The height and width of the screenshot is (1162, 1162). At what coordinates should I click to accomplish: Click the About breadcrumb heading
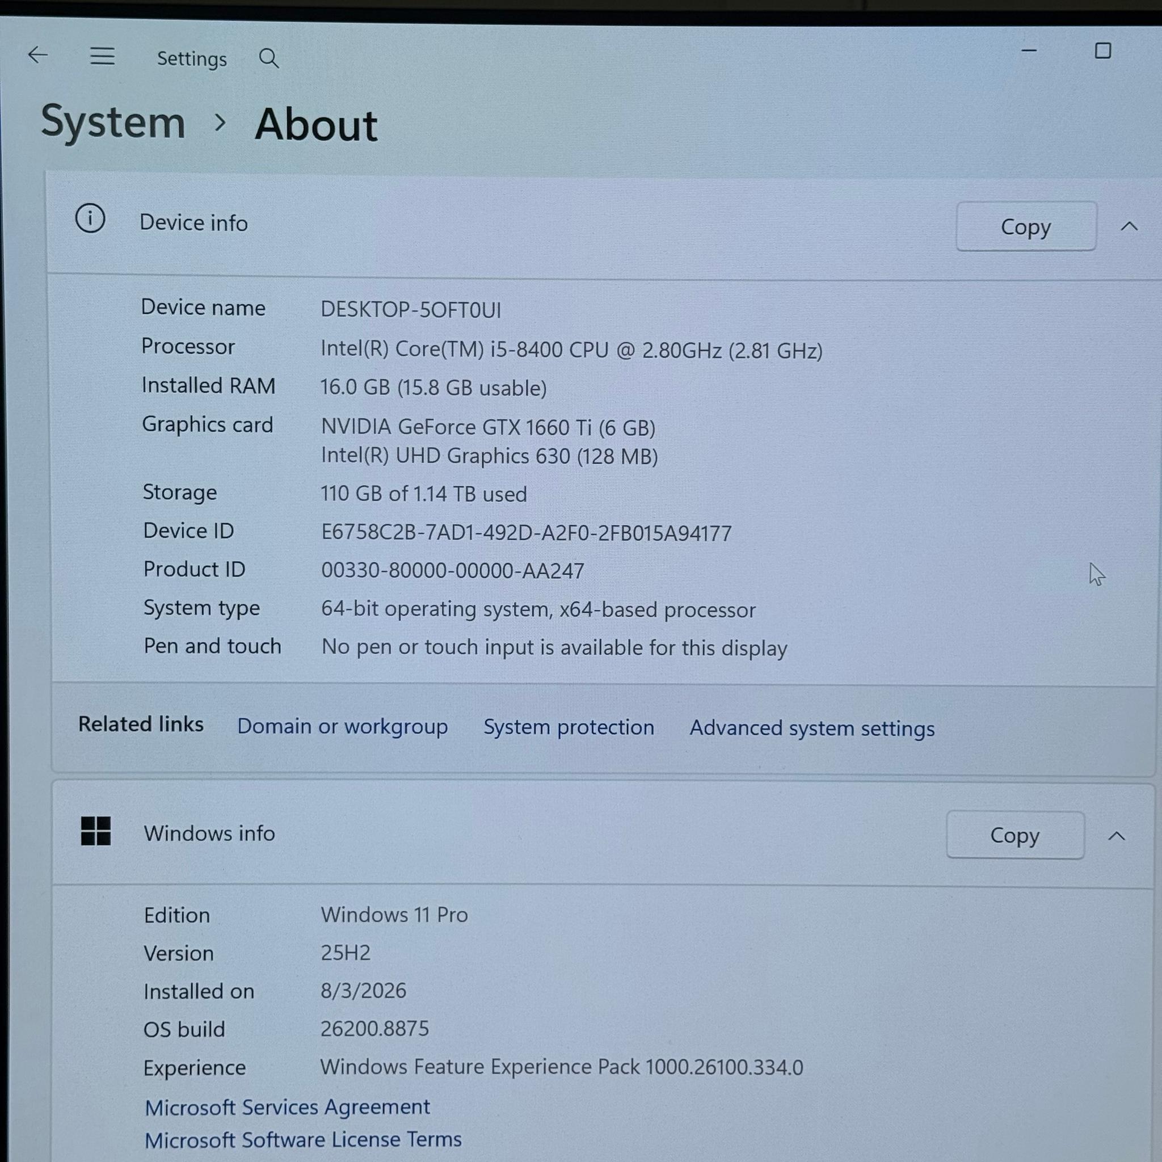point(317,125)
